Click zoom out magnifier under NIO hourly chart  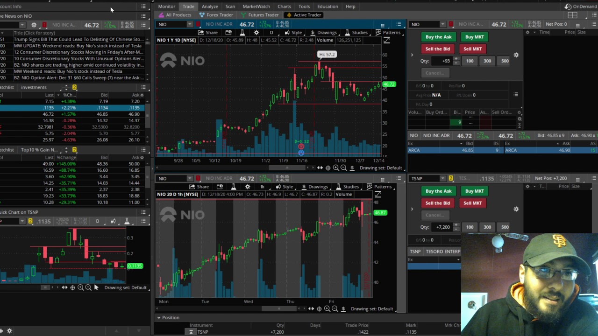coord(335,309)
